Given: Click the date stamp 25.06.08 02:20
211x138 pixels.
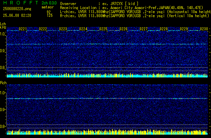Looking at the screenshot, I should [x=17, y=15].
